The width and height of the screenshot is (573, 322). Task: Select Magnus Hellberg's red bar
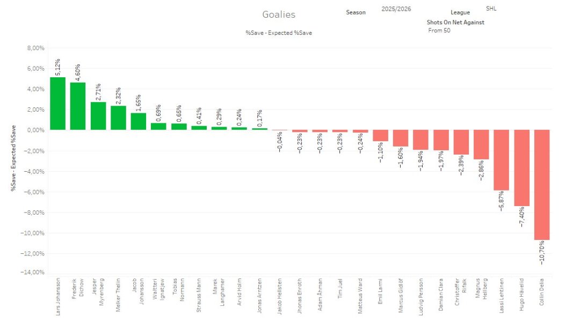tap(481, 144)
